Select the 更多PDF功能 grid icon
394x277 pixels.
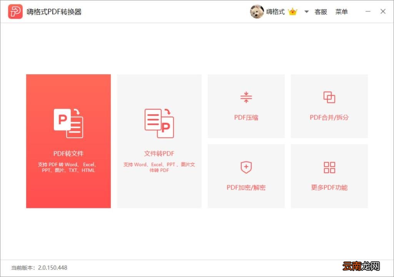coord(329,167)
